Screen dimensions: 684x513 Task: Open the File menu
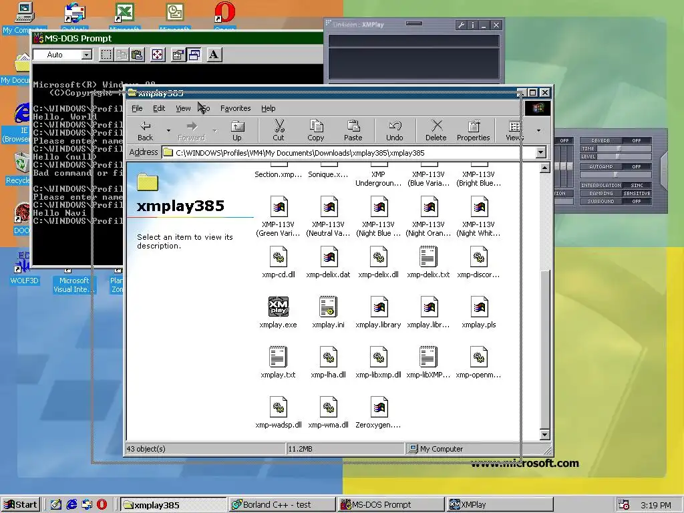click(137, 108)
